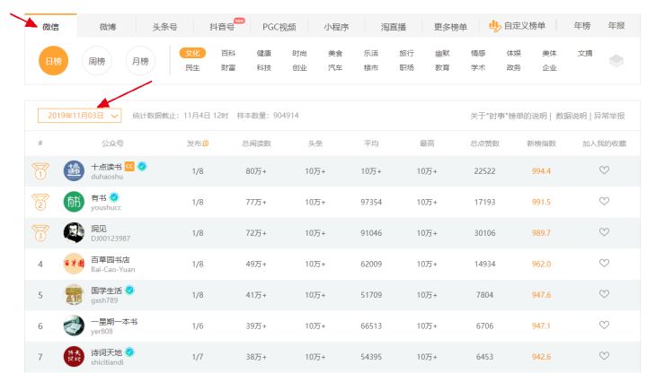The width and height of the screenshot is (647, 373).
Task: Click the verified badge next to 国学生活
Action: [129, 291]
